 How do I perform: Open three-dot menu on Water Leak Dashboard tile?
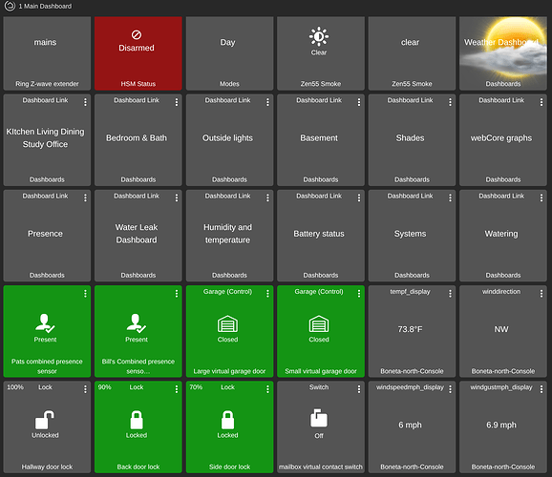click(177, 197)
